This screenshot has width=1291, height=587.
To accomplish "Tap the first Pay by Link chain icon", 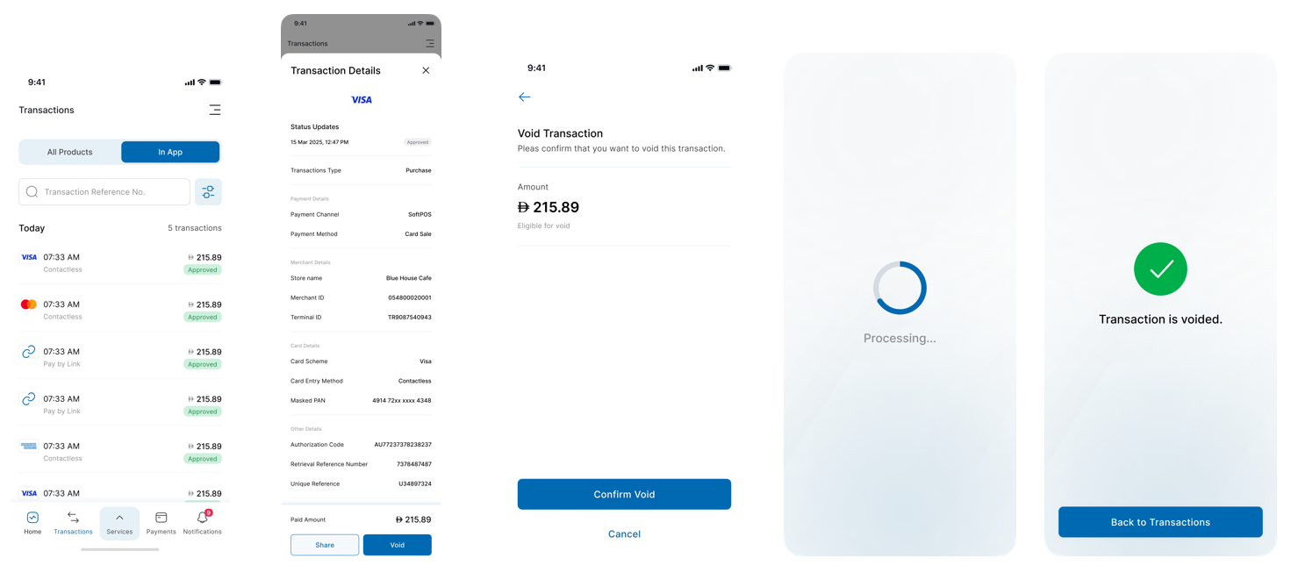I will tap(29, 352).
